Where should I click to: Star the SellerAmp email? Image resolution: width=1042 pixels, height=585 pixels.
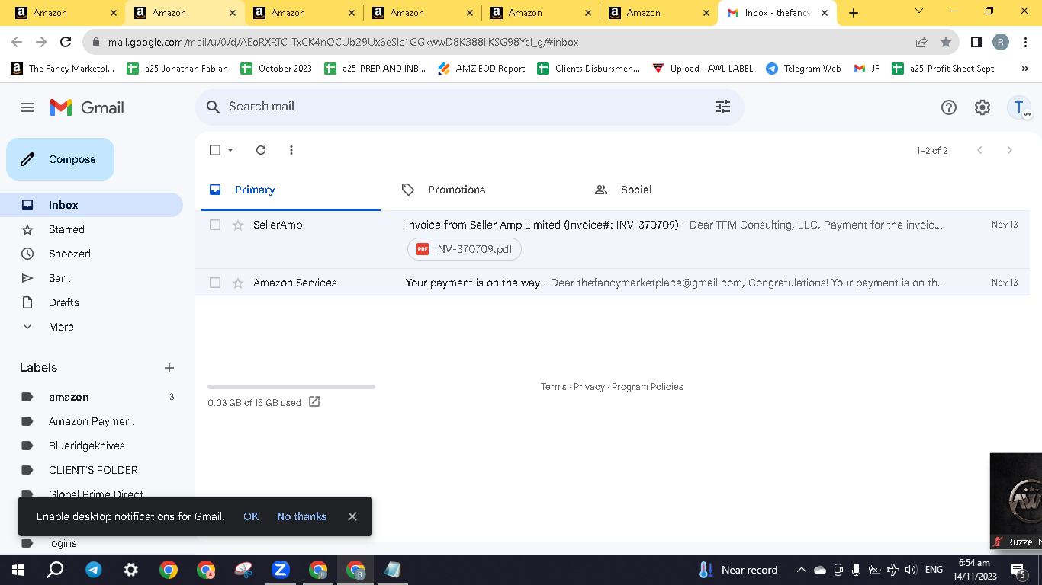point(238,225)
